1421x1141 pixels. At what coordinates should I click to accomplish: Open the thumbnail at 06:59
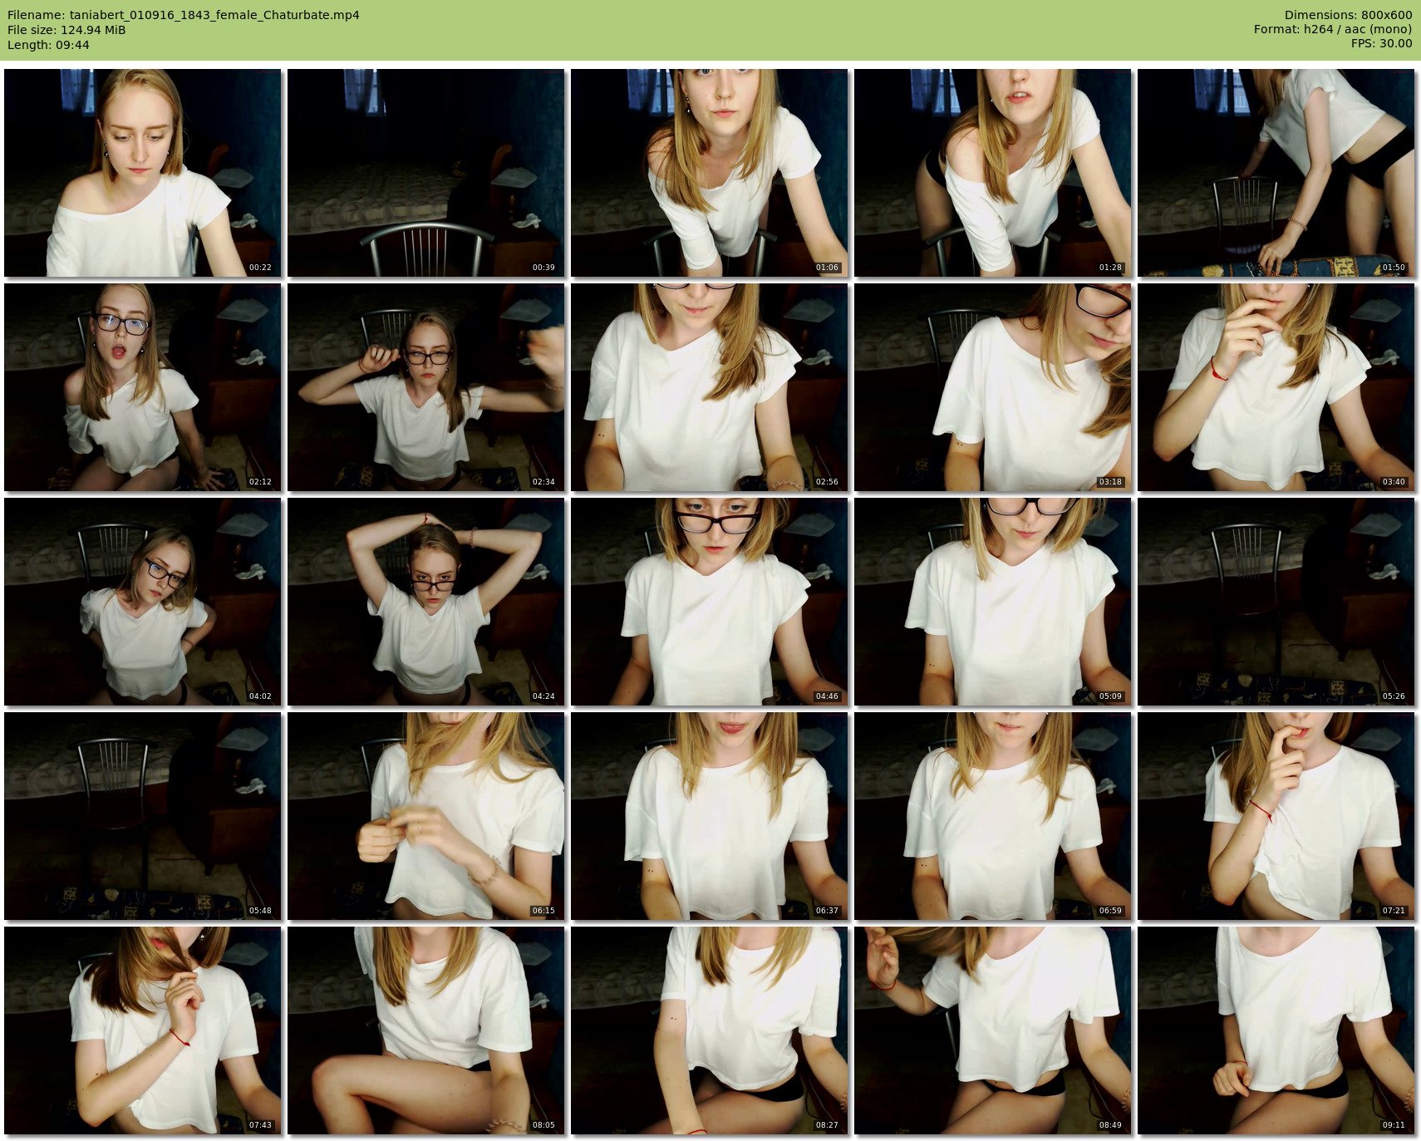pyautogui.click(x=992, y=816)
